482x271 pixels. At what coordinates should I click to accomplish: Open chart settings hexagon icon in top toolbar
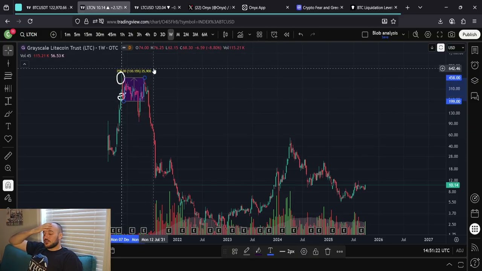pos(428,35)
